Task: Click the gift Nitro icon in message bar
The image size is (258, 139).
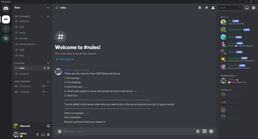Action: pyautogui.click(x=198, y=131)
